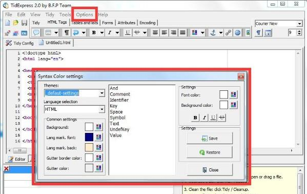This screenshot has height=194, width=307.
Task: Select UndefKey in the syntax element list
Action: [x=119, y=129]
